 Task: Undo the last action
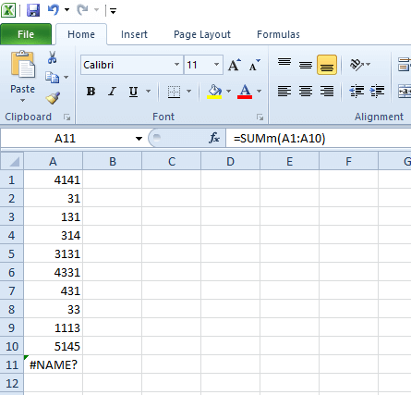coord(54,10)
